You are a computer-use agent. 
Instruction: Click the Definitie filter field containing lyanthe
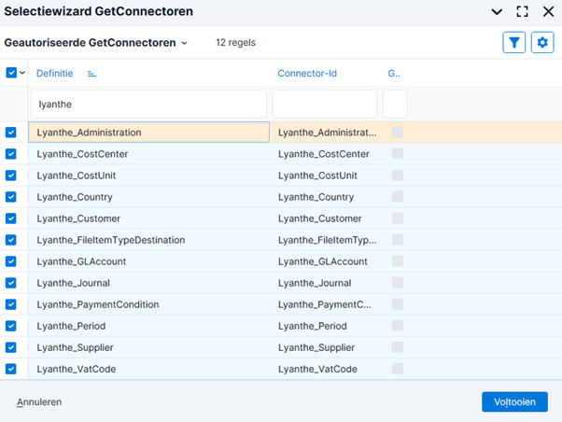click(x=149, y=104)
